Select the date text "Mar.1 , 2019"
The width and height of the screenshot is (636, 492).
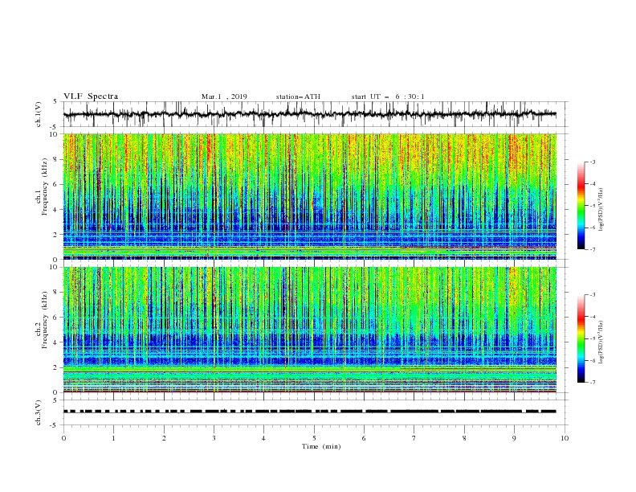pyautogui.click(x=224, y=96)
